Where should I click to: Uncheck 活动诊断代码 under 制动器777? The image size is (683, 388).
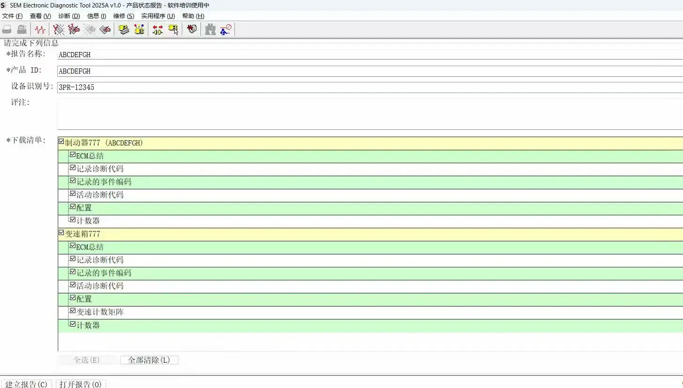pyautogui.click(x=73, y=193)
